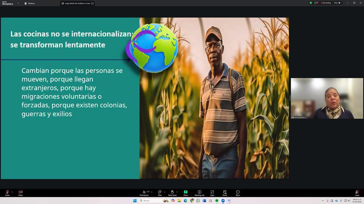364x204 pixels.
Task: Click the shared slide content area
Action: (145, 98)
